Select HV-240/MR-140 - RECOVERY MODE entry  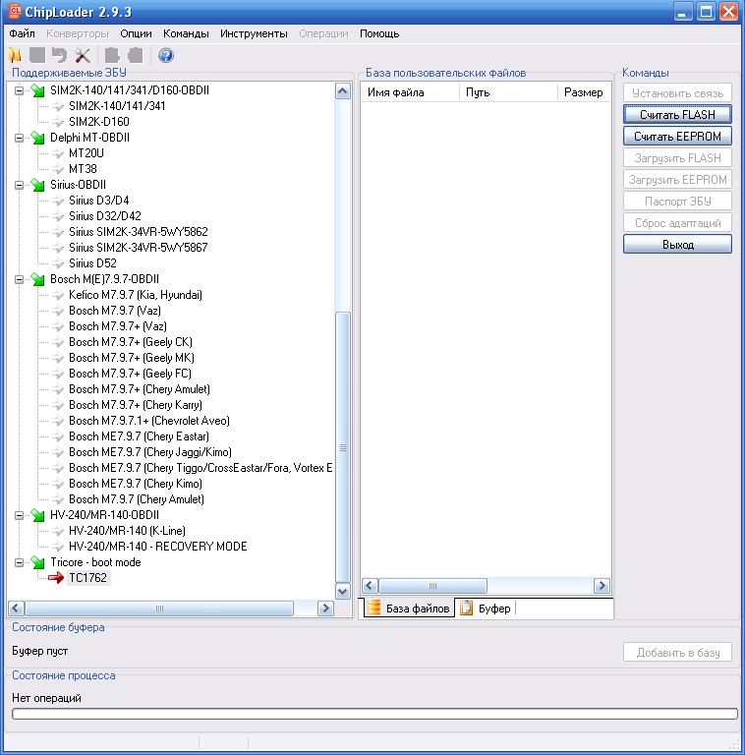pos(158,547)
